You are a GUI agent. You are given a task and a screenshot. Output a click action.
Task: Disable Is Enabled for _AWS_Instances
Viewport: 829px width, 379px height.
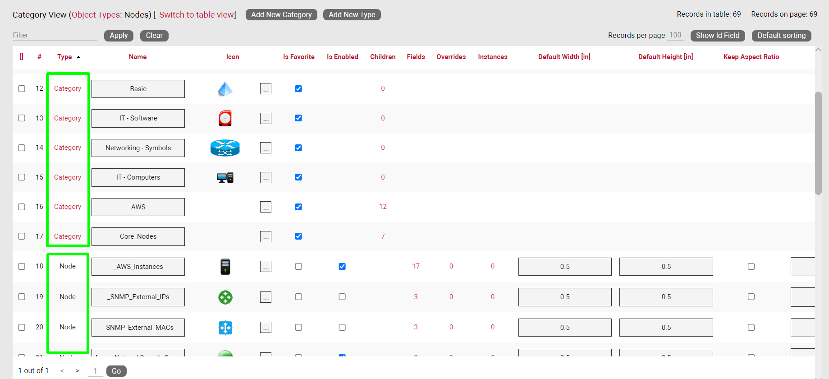click(342, 267)
